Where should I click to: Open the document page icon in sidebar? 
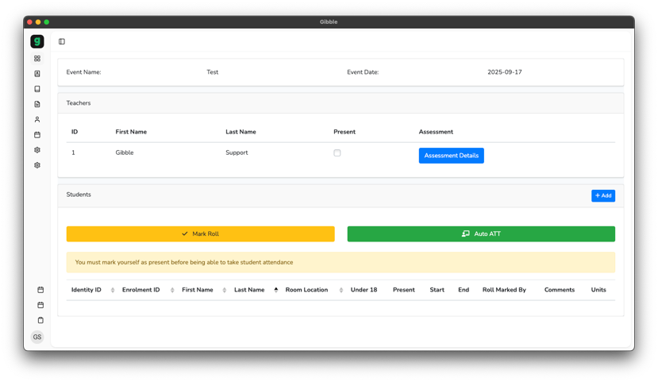[x=37, y=104]
